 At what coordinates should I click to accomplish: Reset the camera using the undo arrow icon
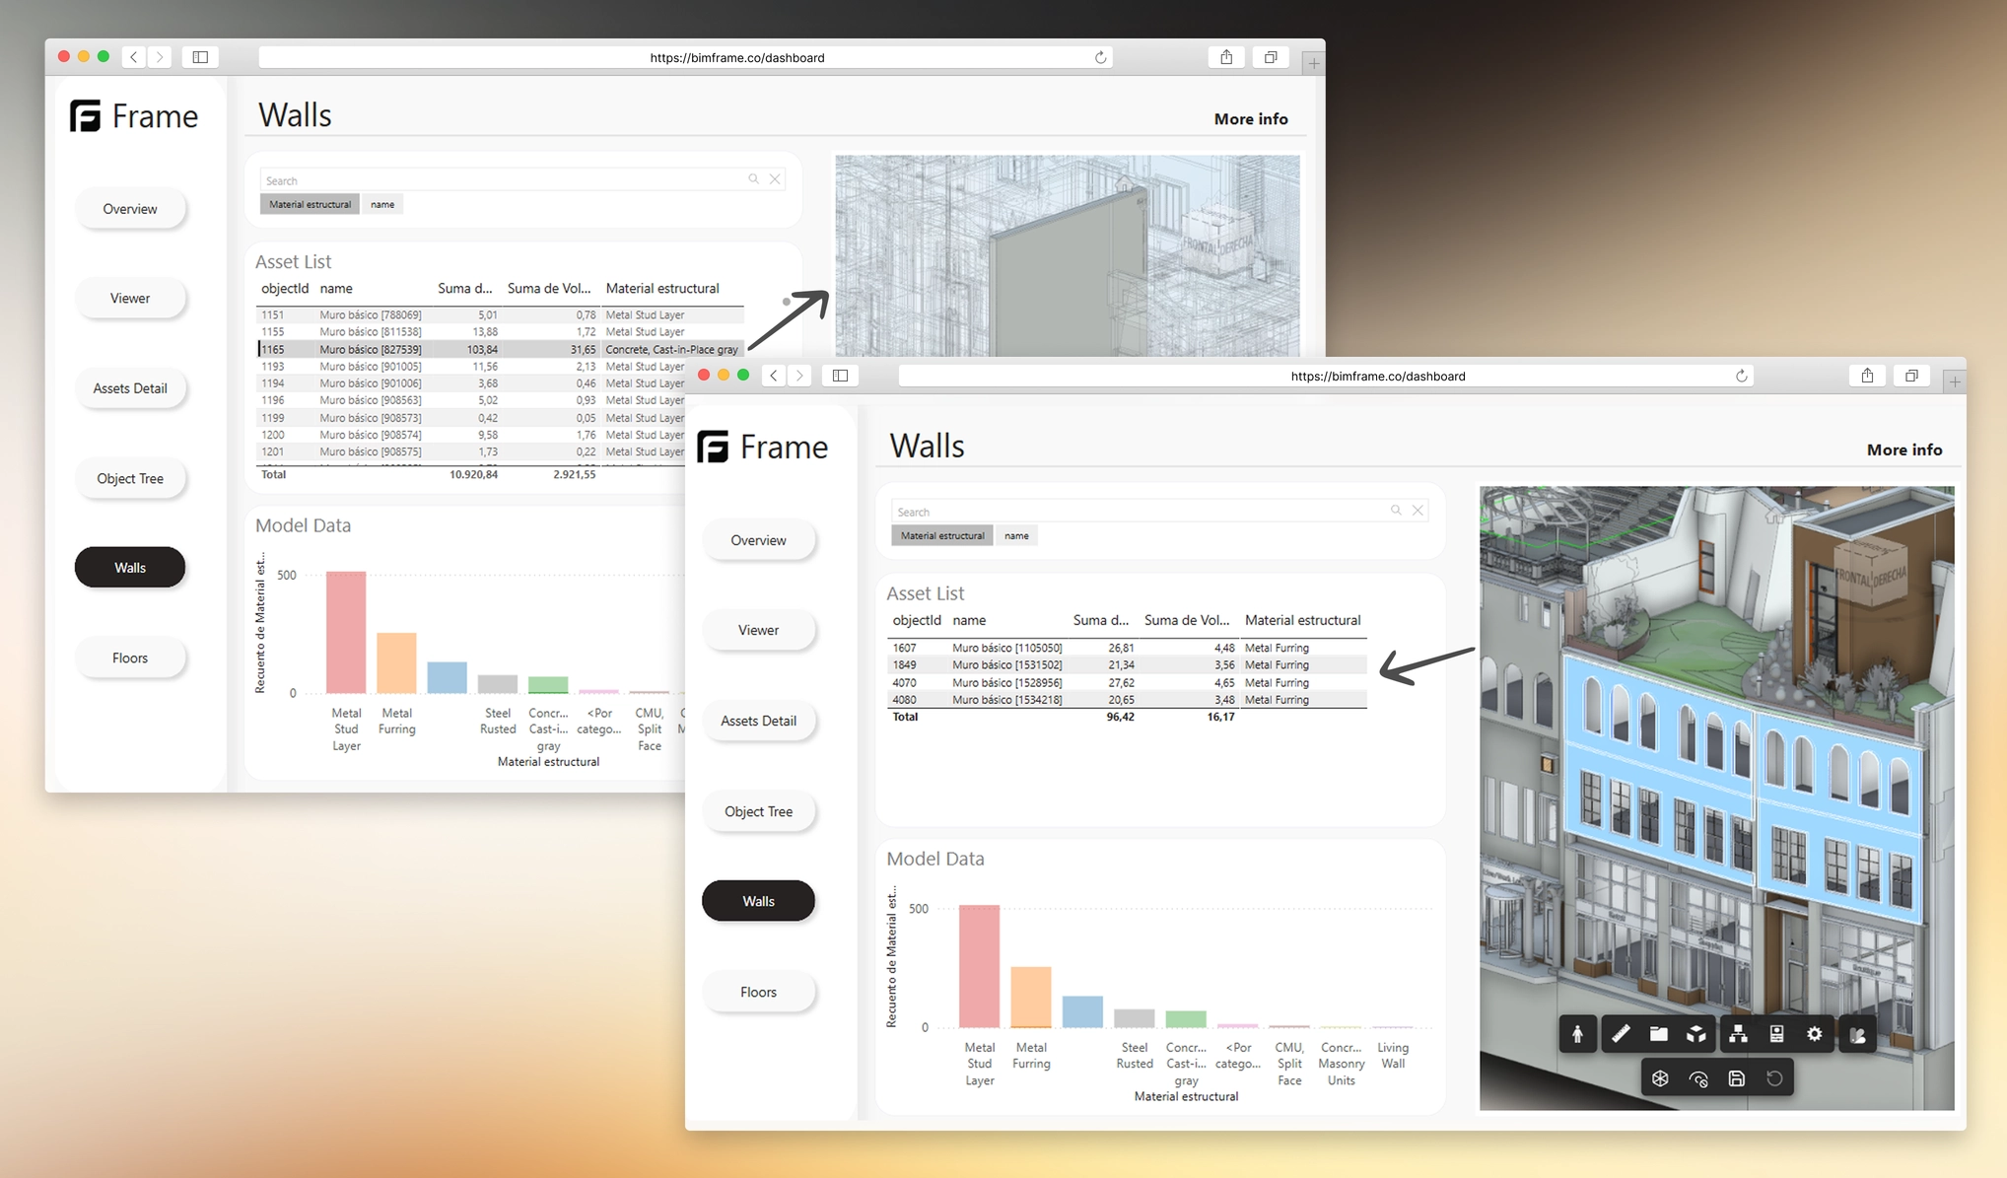(1776, 1077)
